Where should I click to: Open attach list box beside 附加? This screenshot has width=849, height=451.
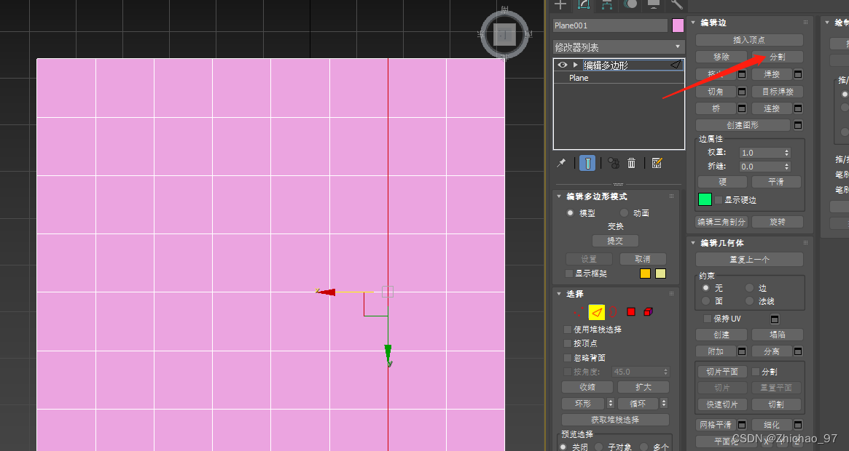click(742, 351)
